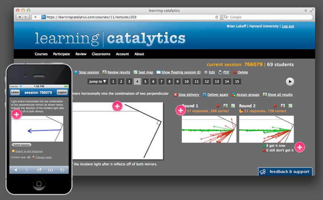The width and height of the screenshot is (323, 200).
Task: Delete Round 1 with its red X
Action: coord(218,106)
